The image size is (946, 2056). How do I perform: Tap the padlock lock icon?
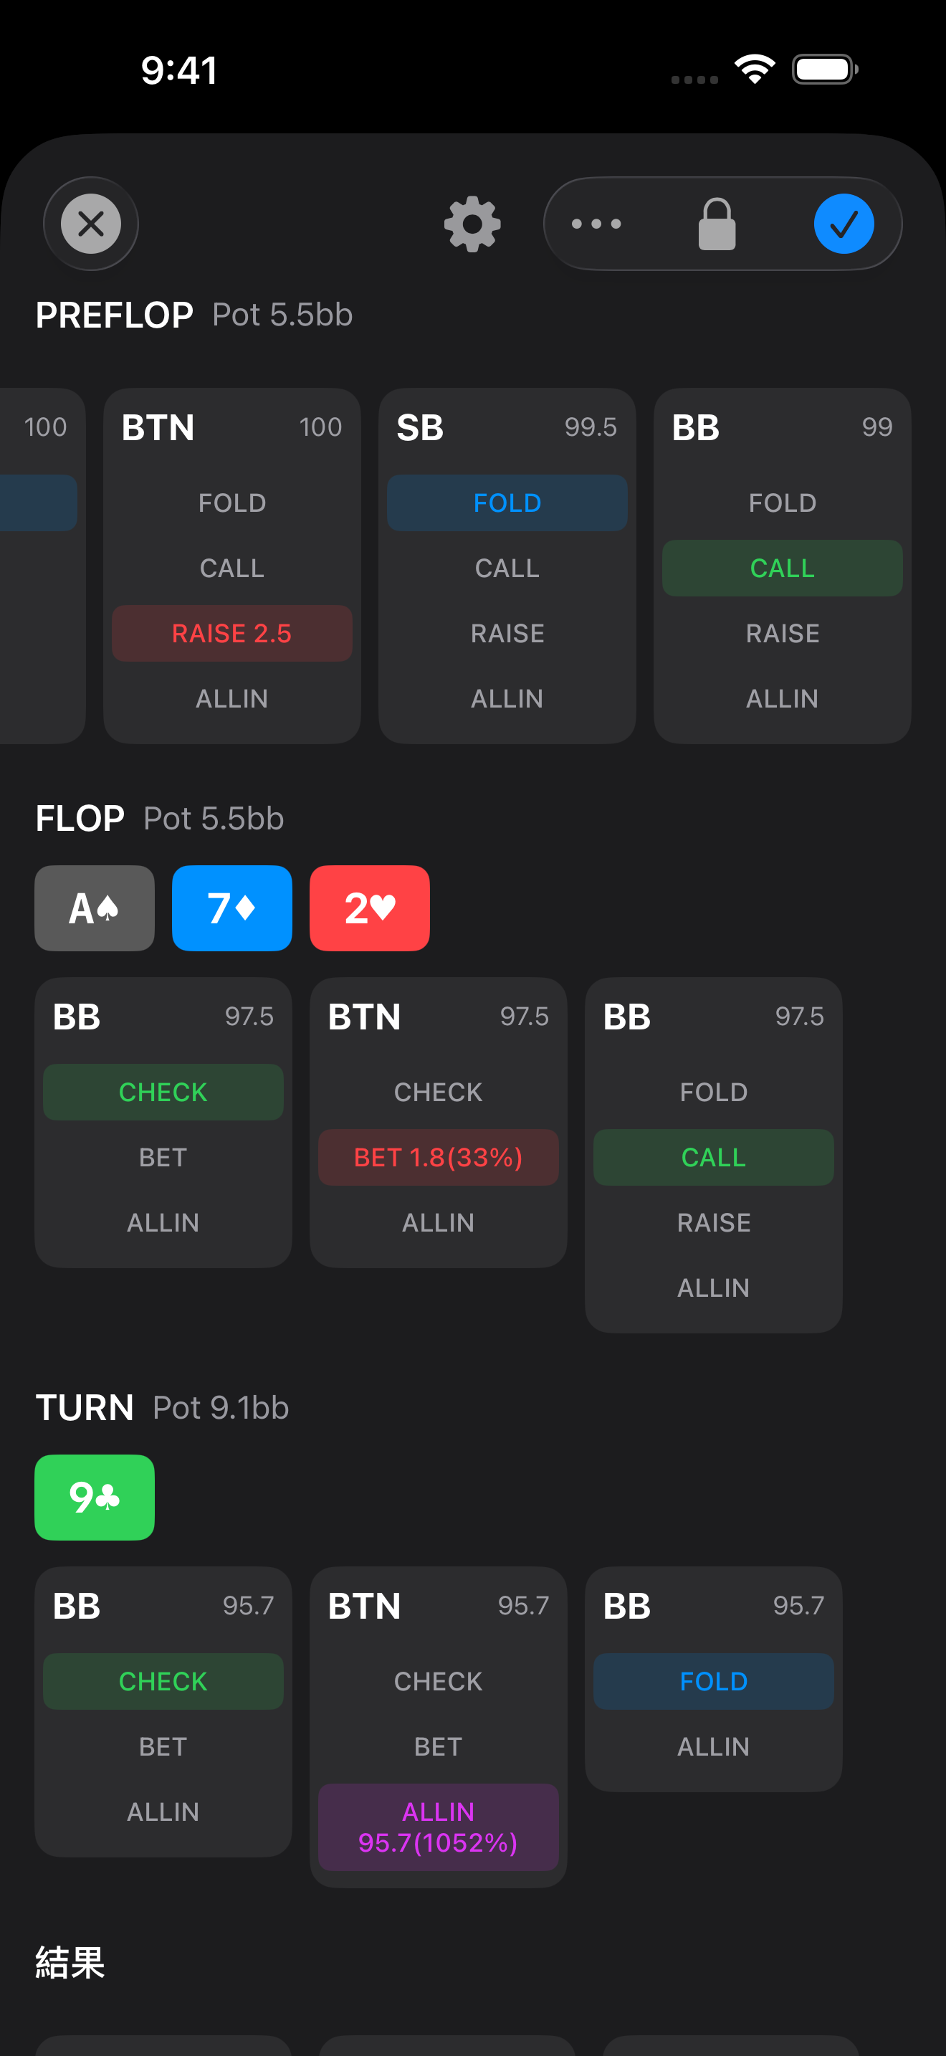click(716, 224)
